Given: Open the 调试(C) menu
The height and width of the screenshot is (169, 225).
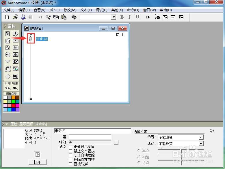Looking at the screenshot, I should click(x=102, y=10).
